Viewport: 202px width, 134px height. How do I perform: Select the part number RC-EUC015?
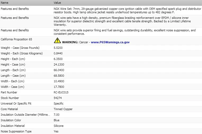(x=61, y=92)
